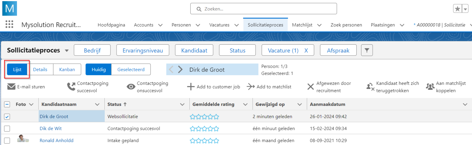Open the app launcher grid icon
The height and width of the screenshot is (145, 472).
tap(9, 24)
